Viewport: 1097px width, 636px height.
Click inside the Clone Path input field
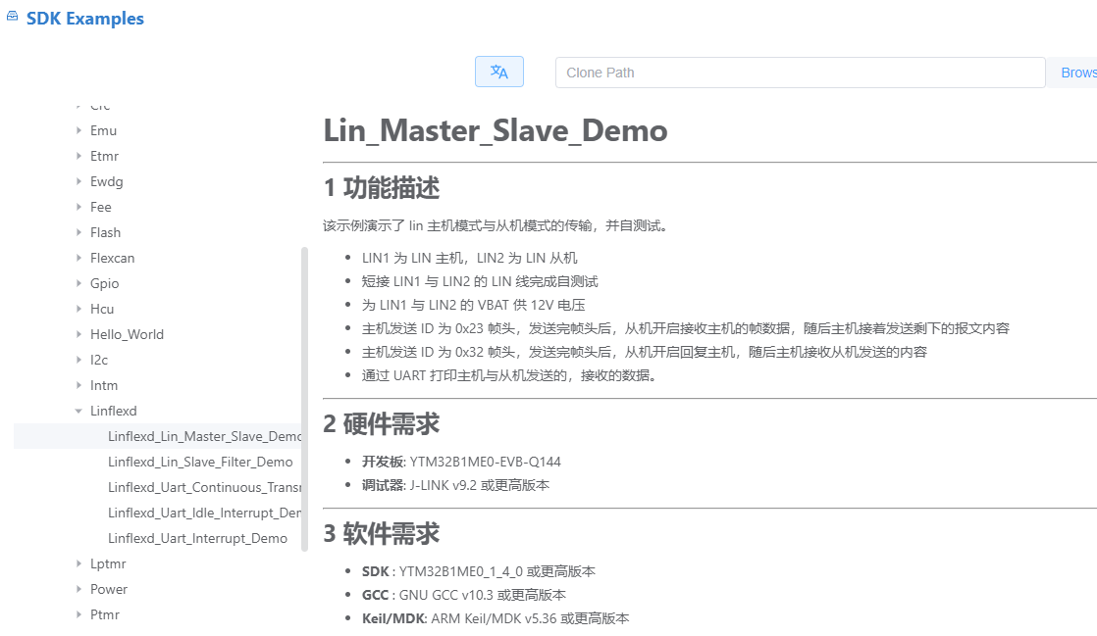tap(800, 72)
